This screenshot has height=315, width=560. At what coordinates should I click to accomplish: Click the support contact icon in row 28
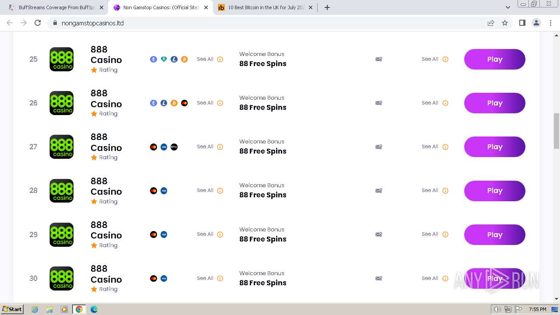(x=379, y=190)
